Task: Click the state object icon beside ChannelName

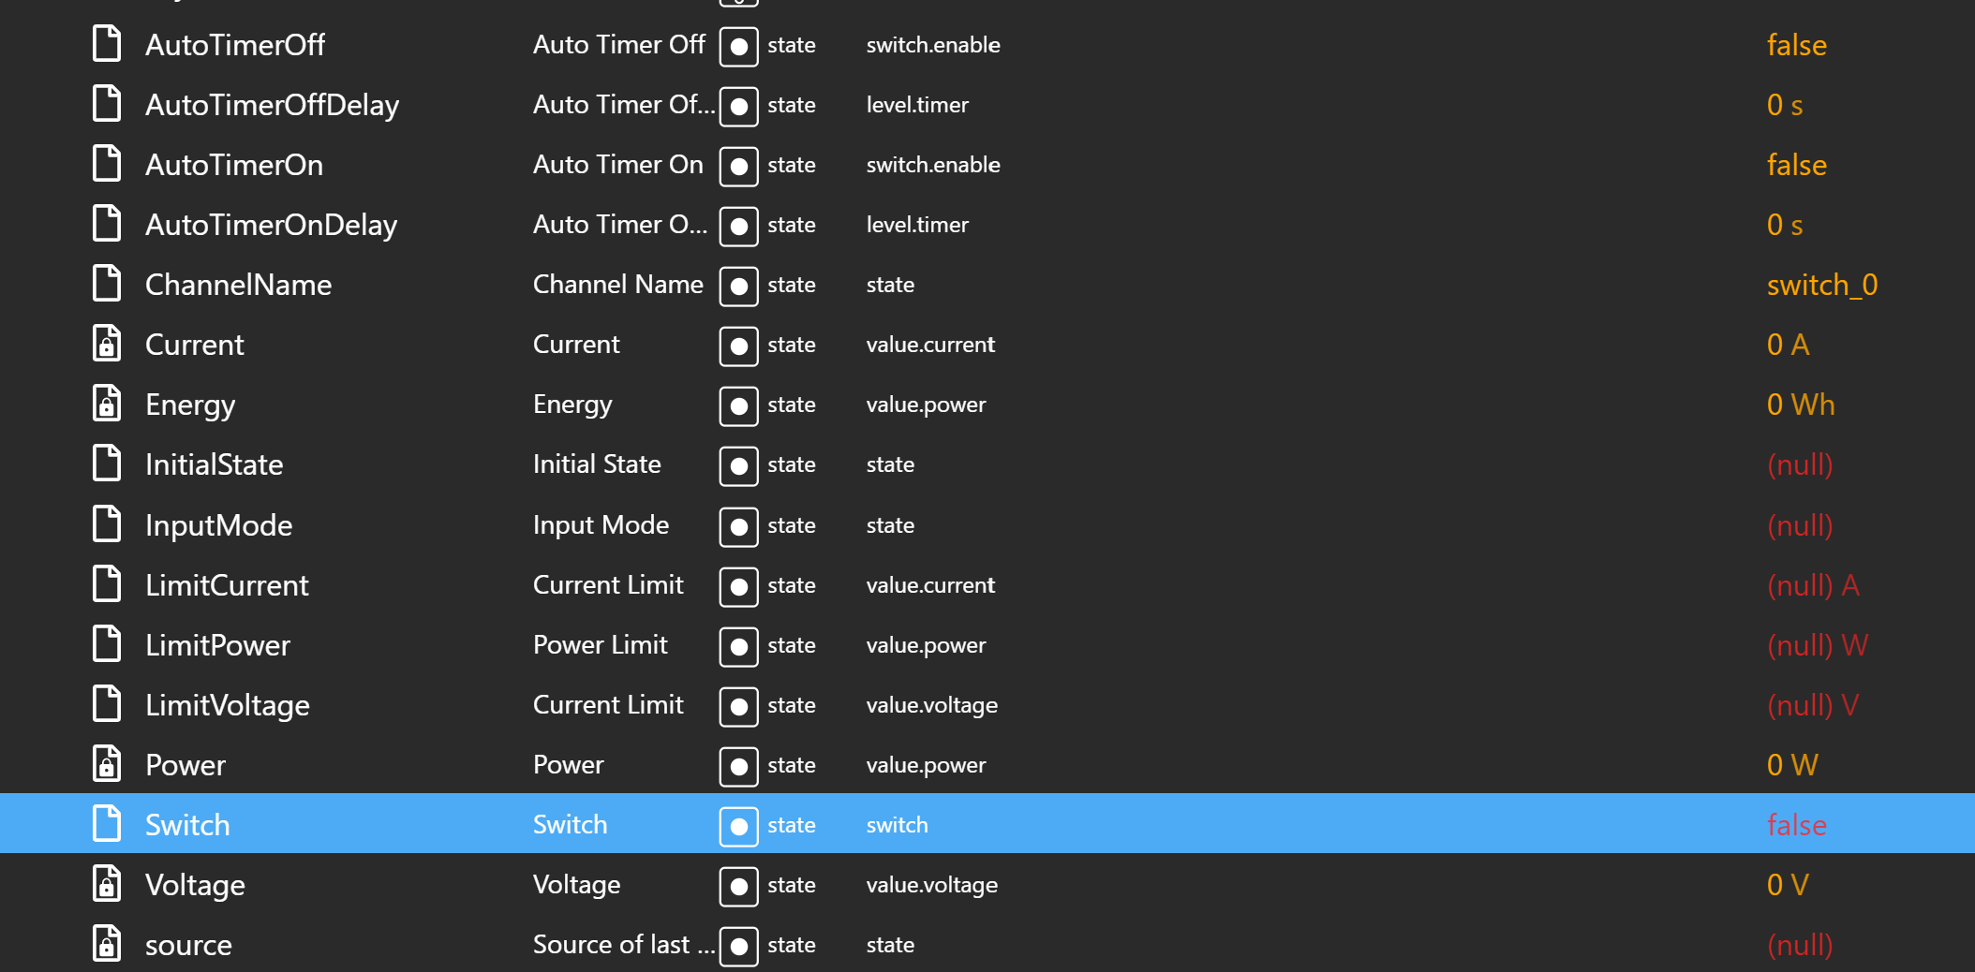Action: click(738, 286)
